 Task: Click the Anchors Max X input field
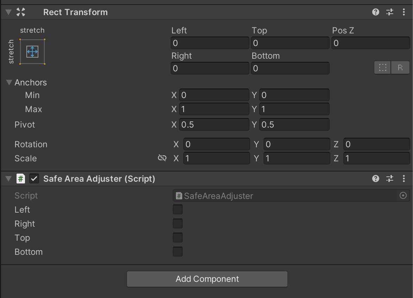pyautogui.click(x=214, y=109)
